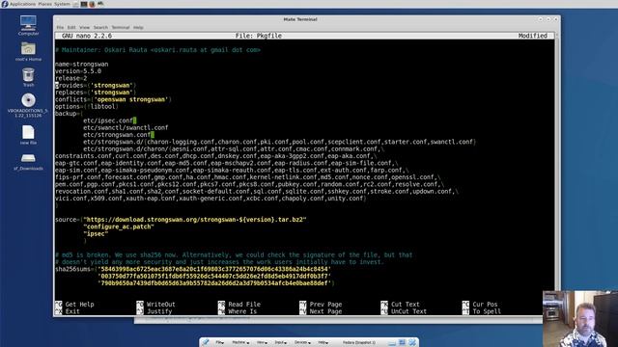618x347 pixels.
Task: Click 'etc/ipsec.conf' backup entry
Action: [108, 120]
